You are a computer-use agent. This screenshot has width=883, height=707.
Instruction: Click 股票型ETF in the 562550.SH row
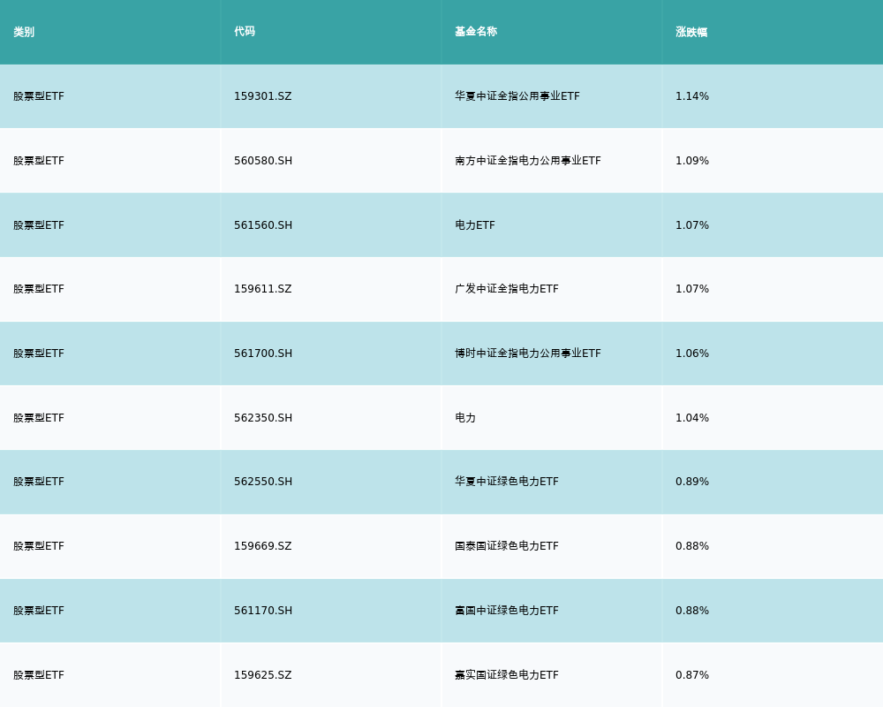[39, 482]
